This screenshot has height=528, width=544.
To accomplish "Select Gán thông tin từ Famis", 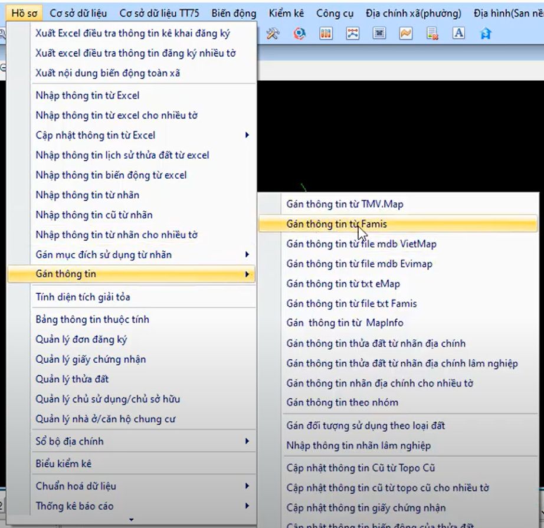I will point(337,224).
